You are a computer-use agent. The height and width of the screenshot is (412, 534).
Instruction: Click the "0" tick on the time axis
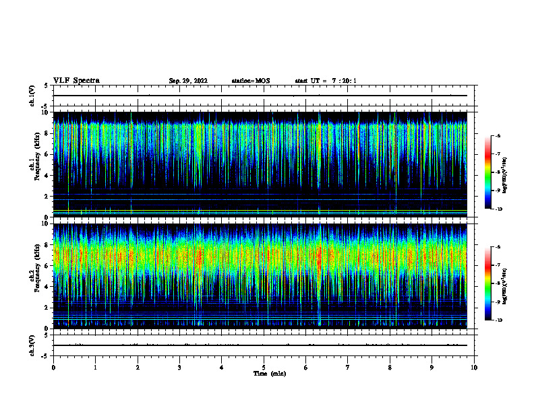(53, 368)
